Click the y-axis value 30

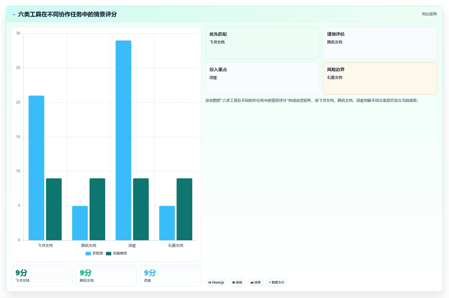tap(18, 33)
